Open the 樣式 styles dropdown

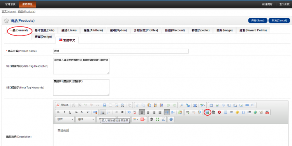[x=65, y=119]
